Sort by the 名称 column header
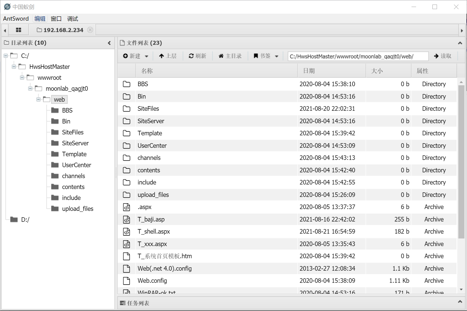467x311 pixels. tap(216, 71)
